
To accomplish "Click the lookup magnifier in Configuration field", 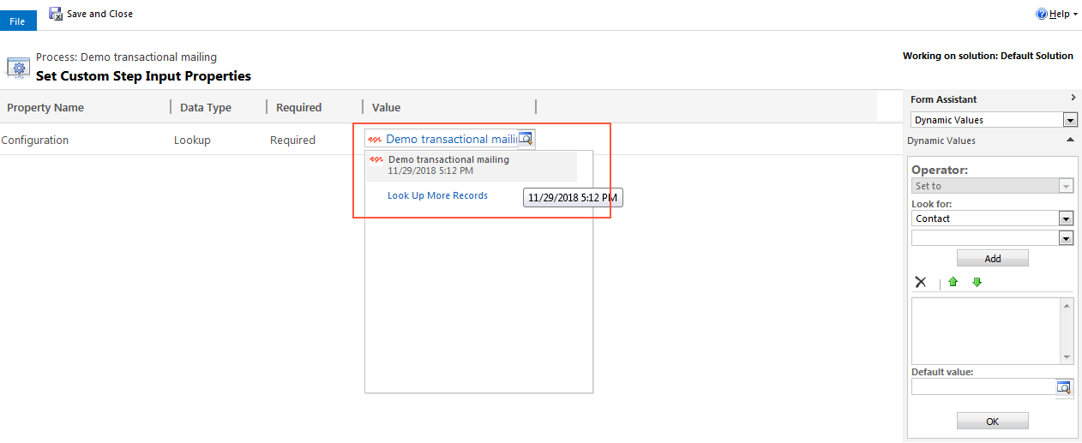I will point(526,139).
